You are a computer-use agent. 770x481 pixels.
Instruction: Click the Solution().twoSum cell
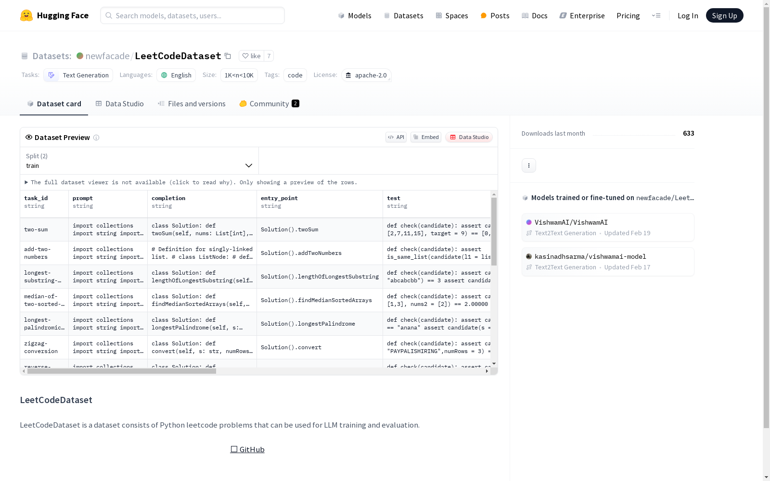click(320, 229)
